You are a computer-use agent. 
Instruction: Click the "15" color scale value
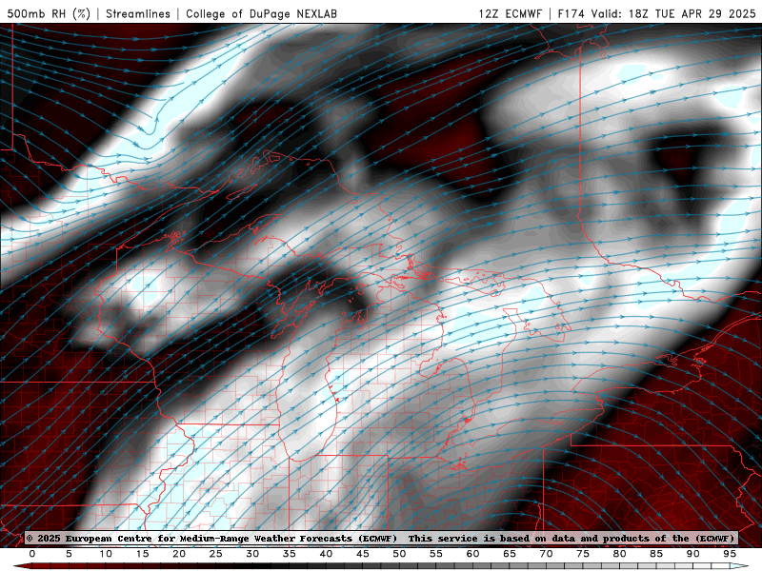tap(142, 554)
